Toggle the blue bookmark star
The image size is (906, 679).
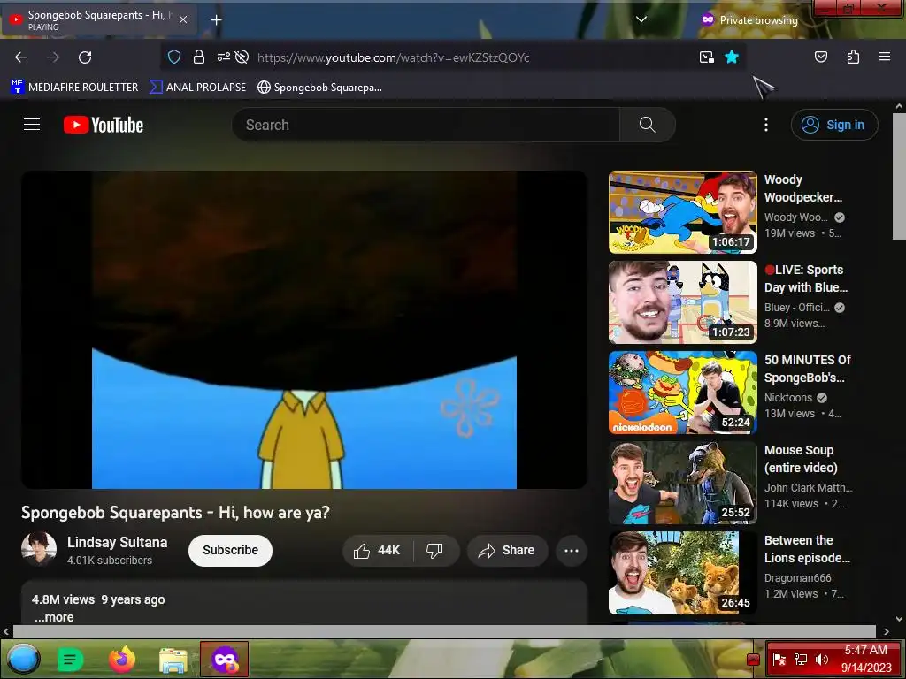tap(732, 57)
